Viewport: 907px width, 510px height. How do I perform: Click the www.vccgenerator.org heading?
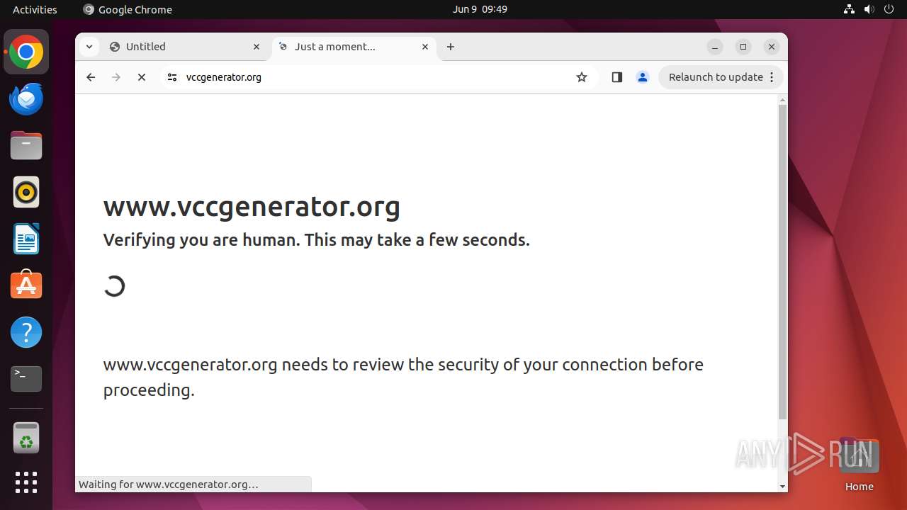point(252,206)
